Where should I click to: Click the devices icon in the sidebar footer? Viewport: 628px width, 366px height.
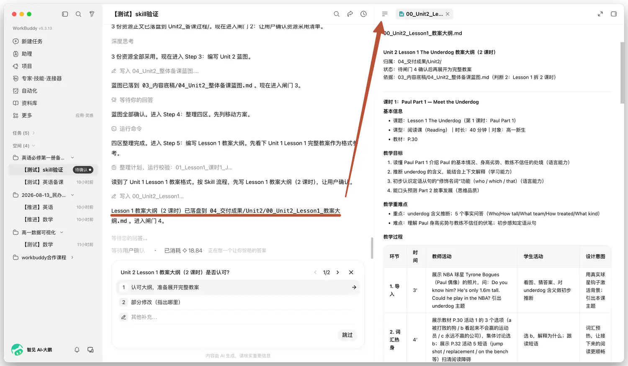(90, 350)
